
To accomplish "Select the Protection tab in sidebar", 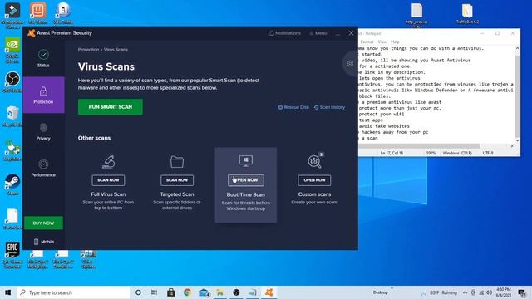I will pyautogui.click(x=43, y=95).
